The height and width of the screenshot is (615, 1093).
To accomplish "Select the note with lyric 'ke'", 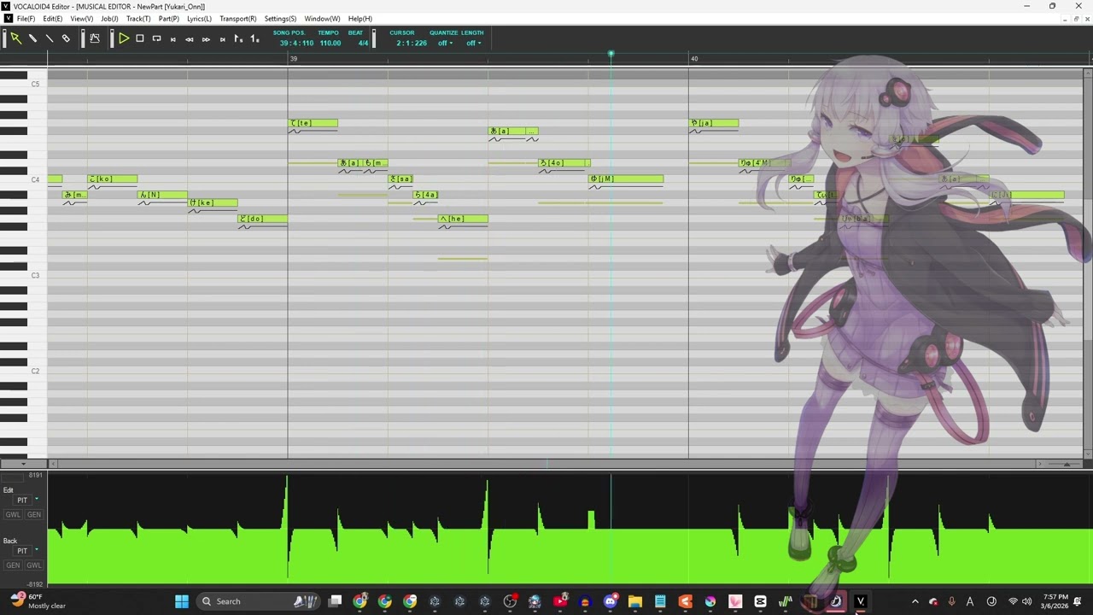I will point(213,202).
